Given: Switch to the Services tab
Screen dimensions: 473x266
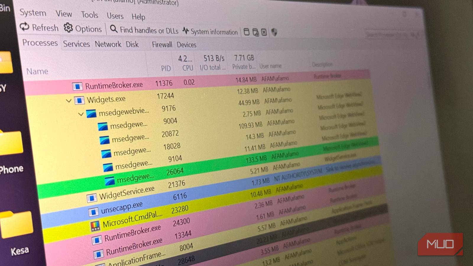Looking at the screenshot, I should pos(76,44).
